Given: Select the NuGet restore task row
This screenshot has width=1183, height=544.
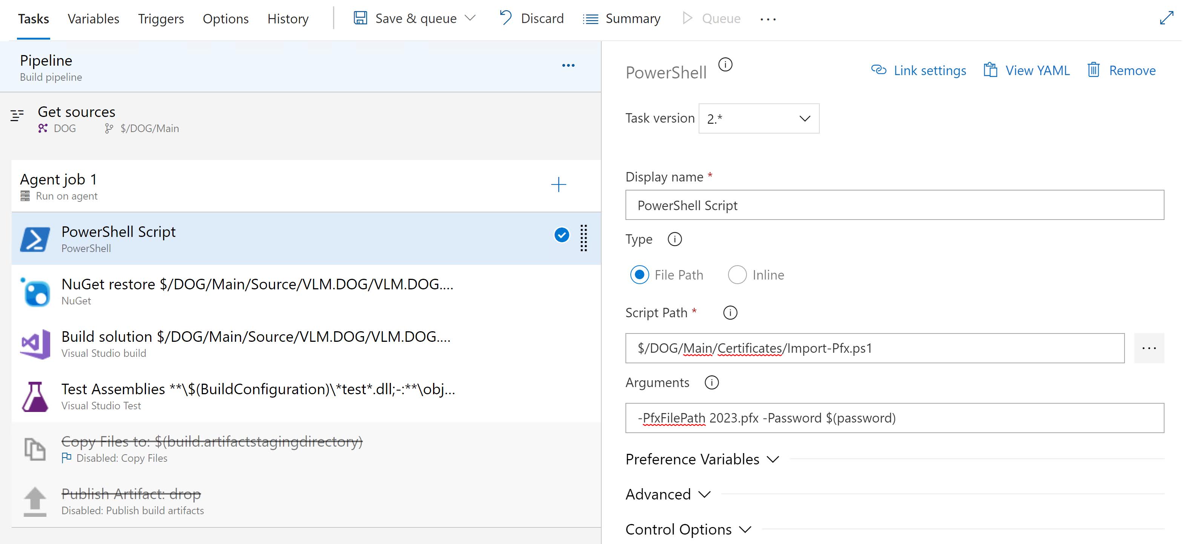Looking at the screenshot, I should tap(306, 291).
